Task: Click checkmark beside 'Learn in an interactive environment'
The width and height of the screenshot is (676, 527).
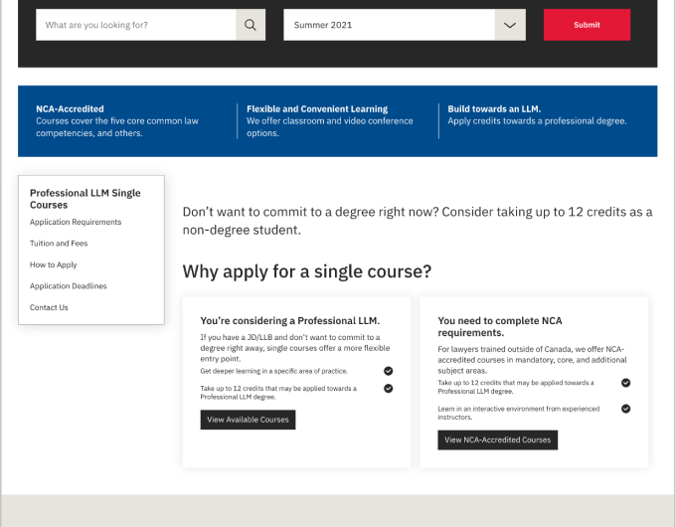Action: (626, 409)
